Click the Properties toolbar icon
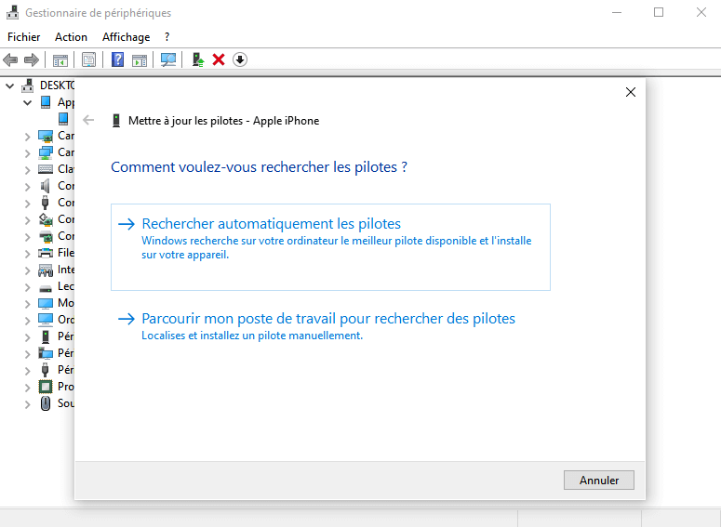This screenshot has height=527, width=721. point(88,59)
